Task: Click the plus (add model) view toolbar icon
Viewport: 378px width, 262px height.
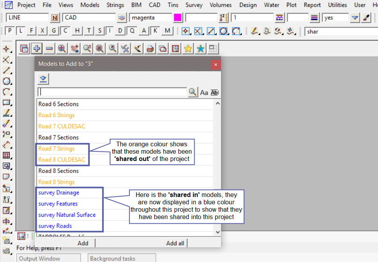Action: click(37, 48)
